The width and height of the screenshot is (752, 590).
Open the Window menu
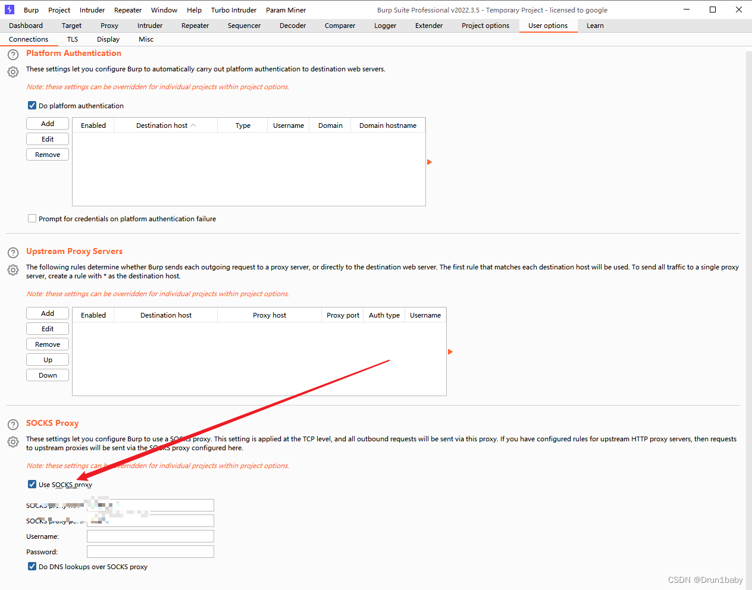click(164, 10)
